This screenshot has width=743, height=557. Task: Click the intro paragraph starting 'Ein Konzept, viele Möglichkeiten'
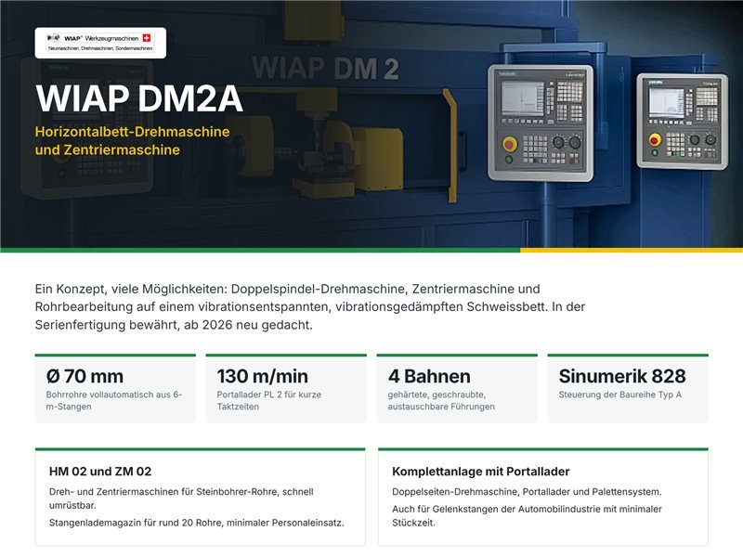(x=310, y=307)
